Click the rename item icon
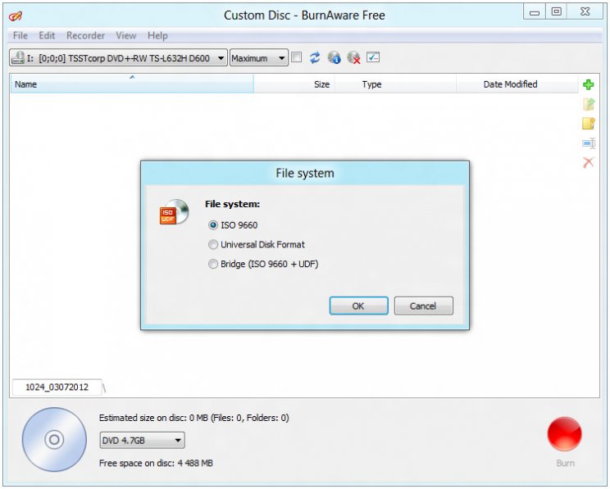 [x=589, y=143]
